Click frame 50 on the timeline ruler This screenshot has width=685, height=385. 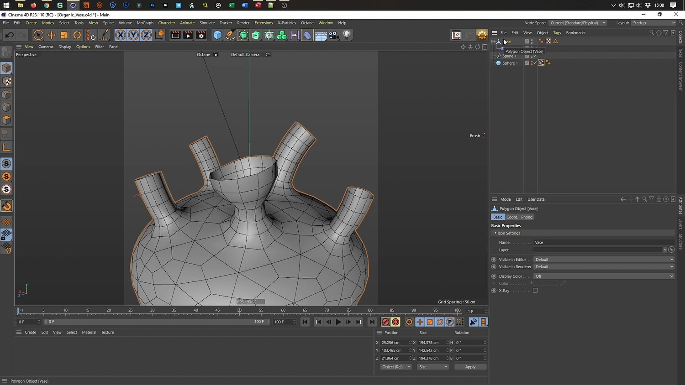tap(239, 311)
